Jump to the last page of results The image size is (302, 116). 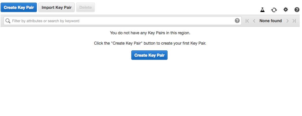pos(294,21)
